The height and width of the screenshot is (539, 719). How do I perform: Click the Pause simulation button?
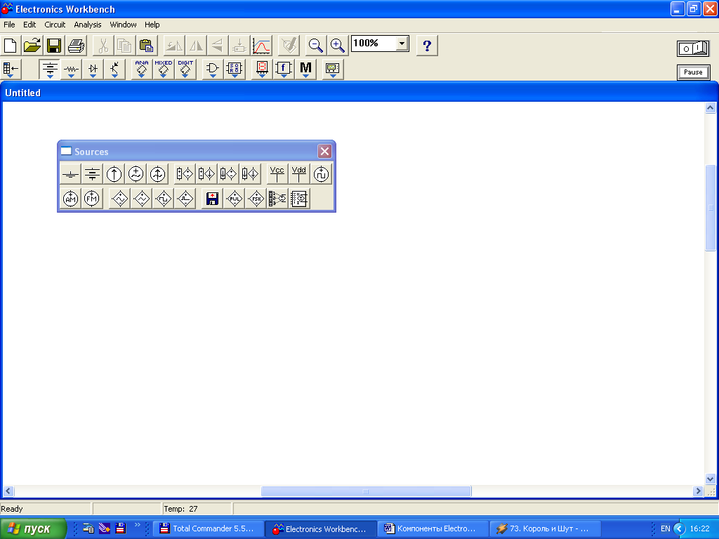click(693, 72)
